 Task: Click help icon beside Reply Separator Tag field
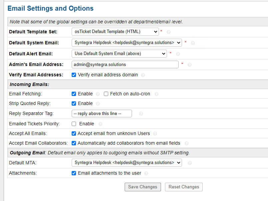point(141,114)
